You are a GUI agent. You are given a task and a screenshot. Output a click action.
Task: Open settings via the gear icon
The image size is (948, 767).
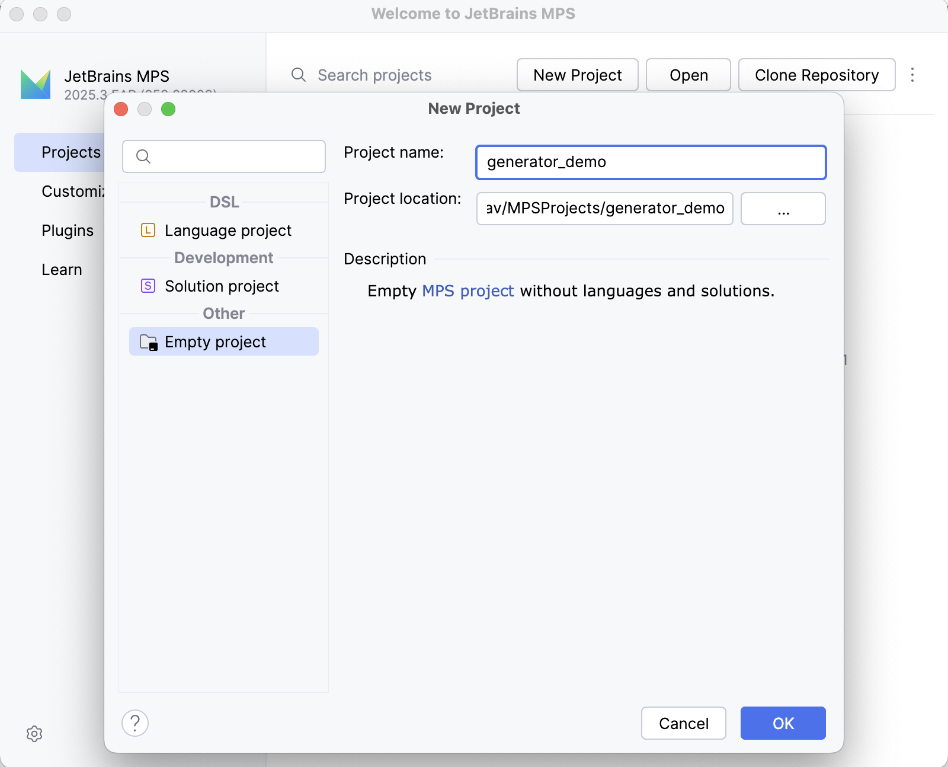click(x=34, y=734)
